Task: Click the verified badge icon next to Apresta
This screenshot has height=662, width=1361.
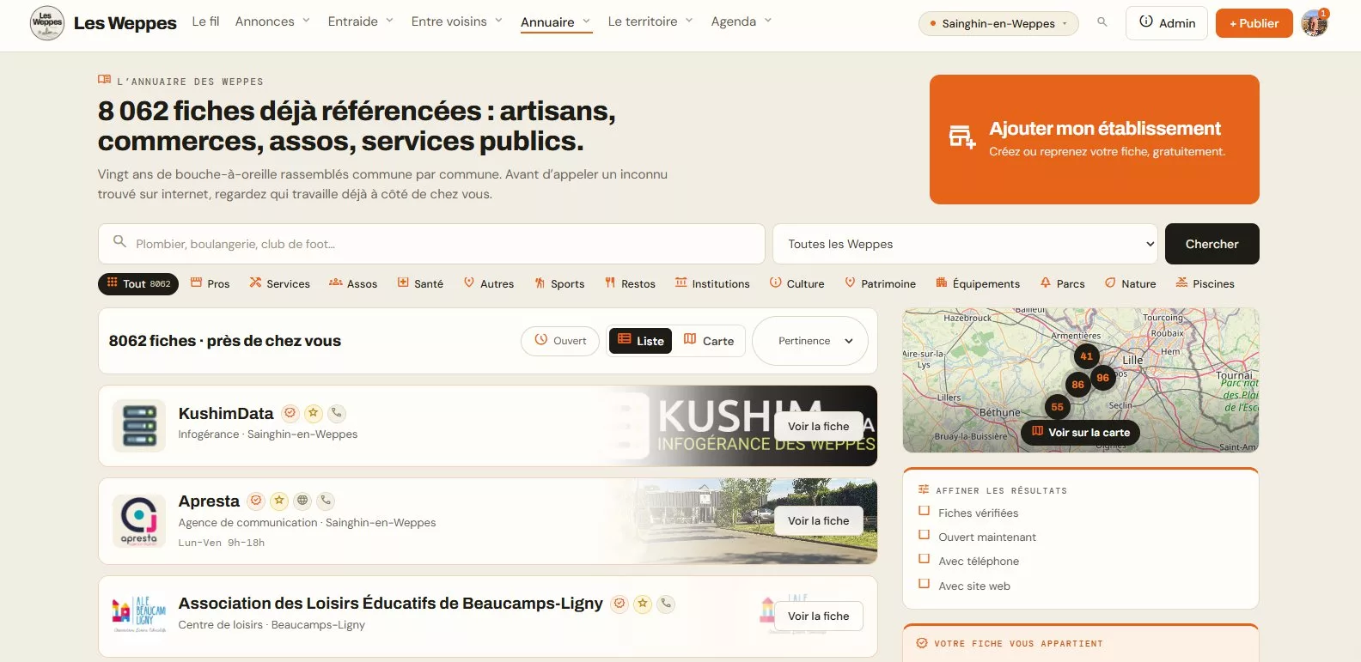Action: (x=256, y=501)
